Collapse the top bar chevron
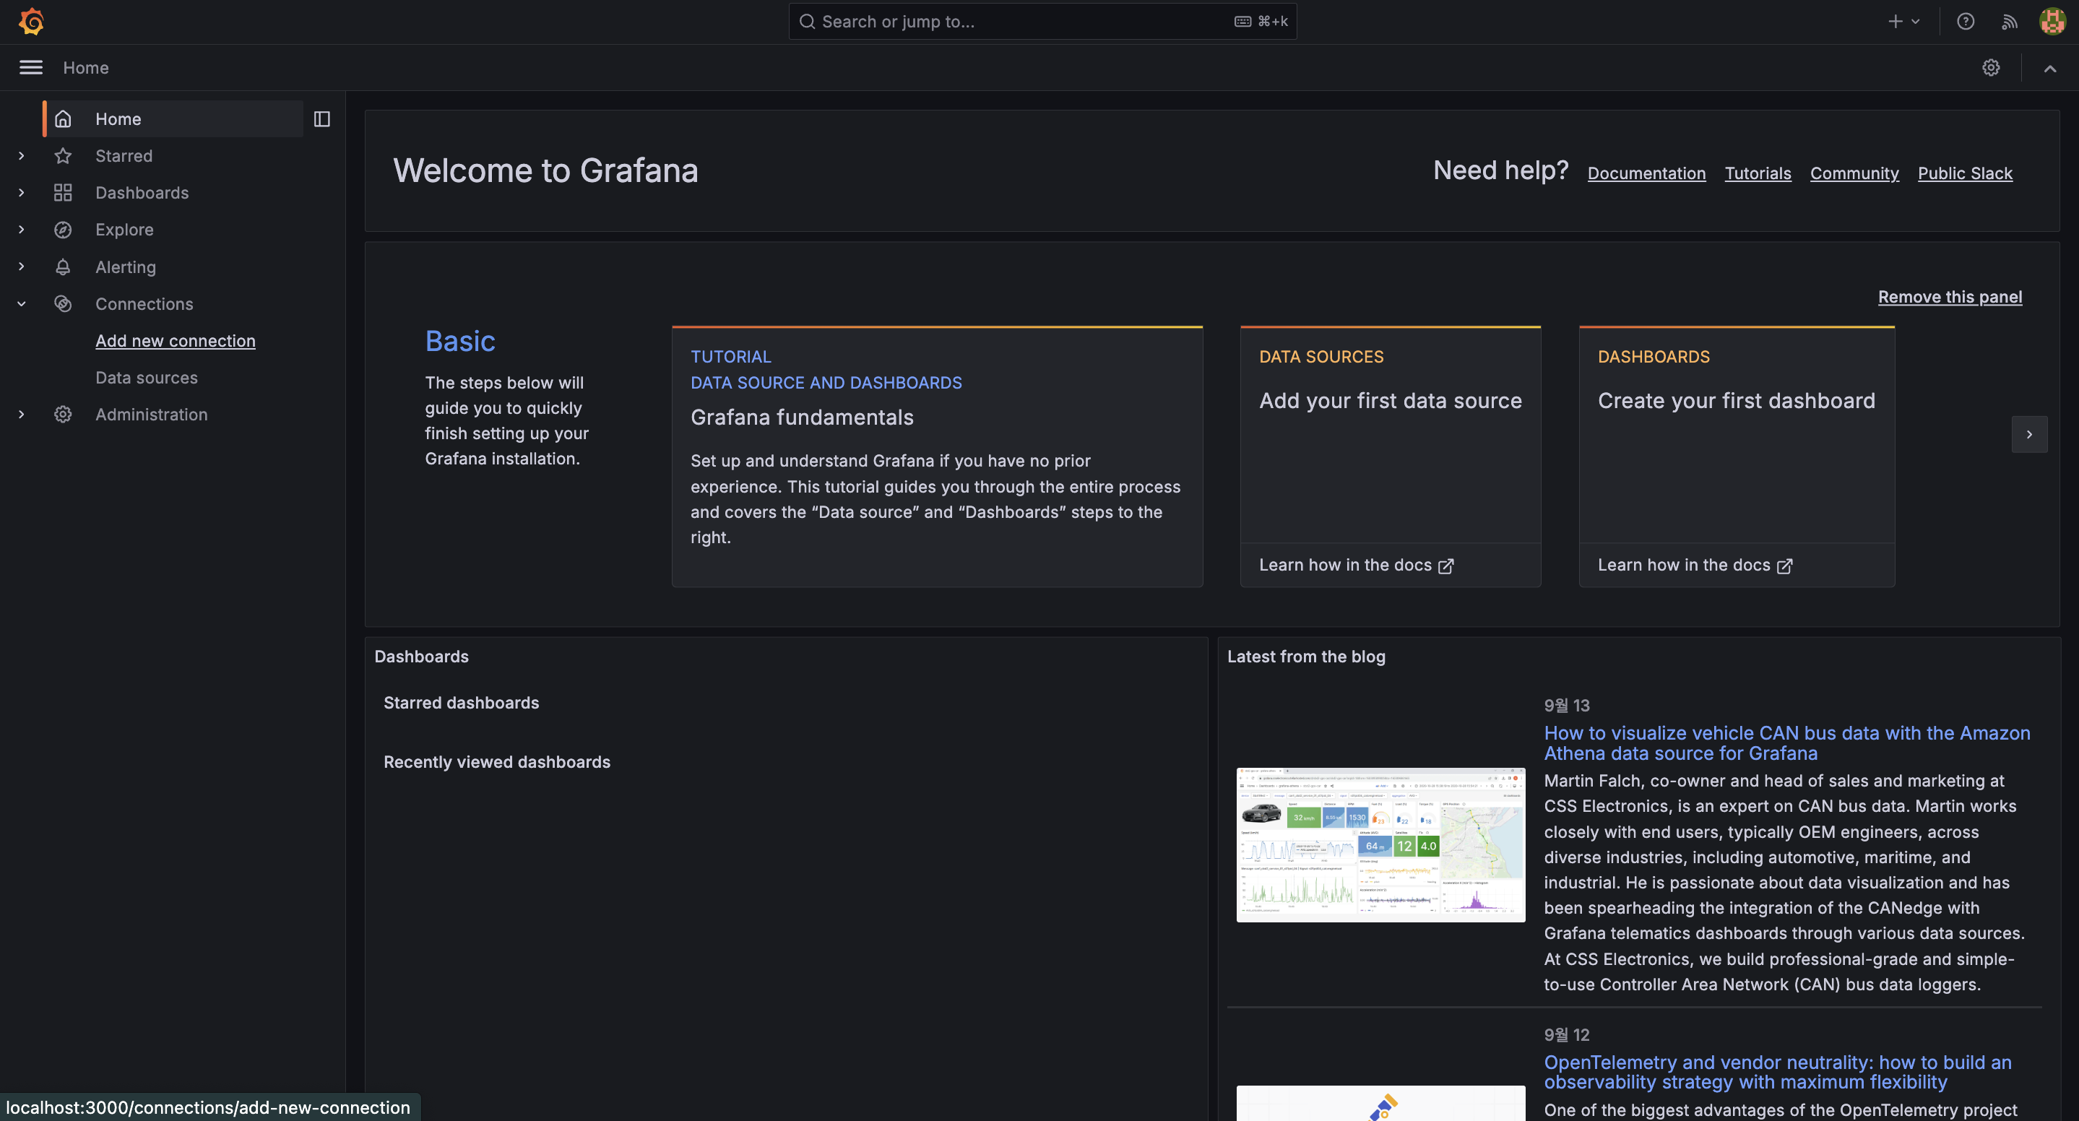 pos(2050,69)
